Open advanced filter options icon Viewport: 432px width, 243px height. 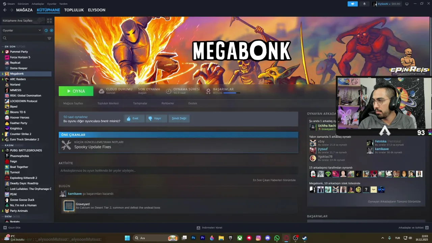pos(49,38)
